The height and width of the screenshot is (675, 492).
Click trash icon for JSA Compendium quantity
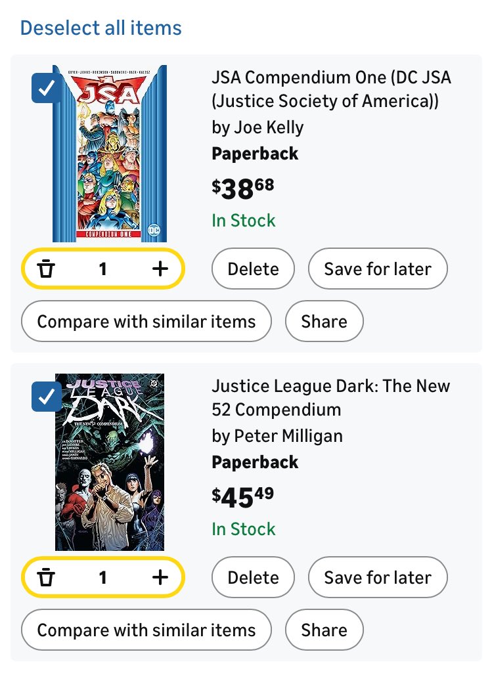coord(46,269)
